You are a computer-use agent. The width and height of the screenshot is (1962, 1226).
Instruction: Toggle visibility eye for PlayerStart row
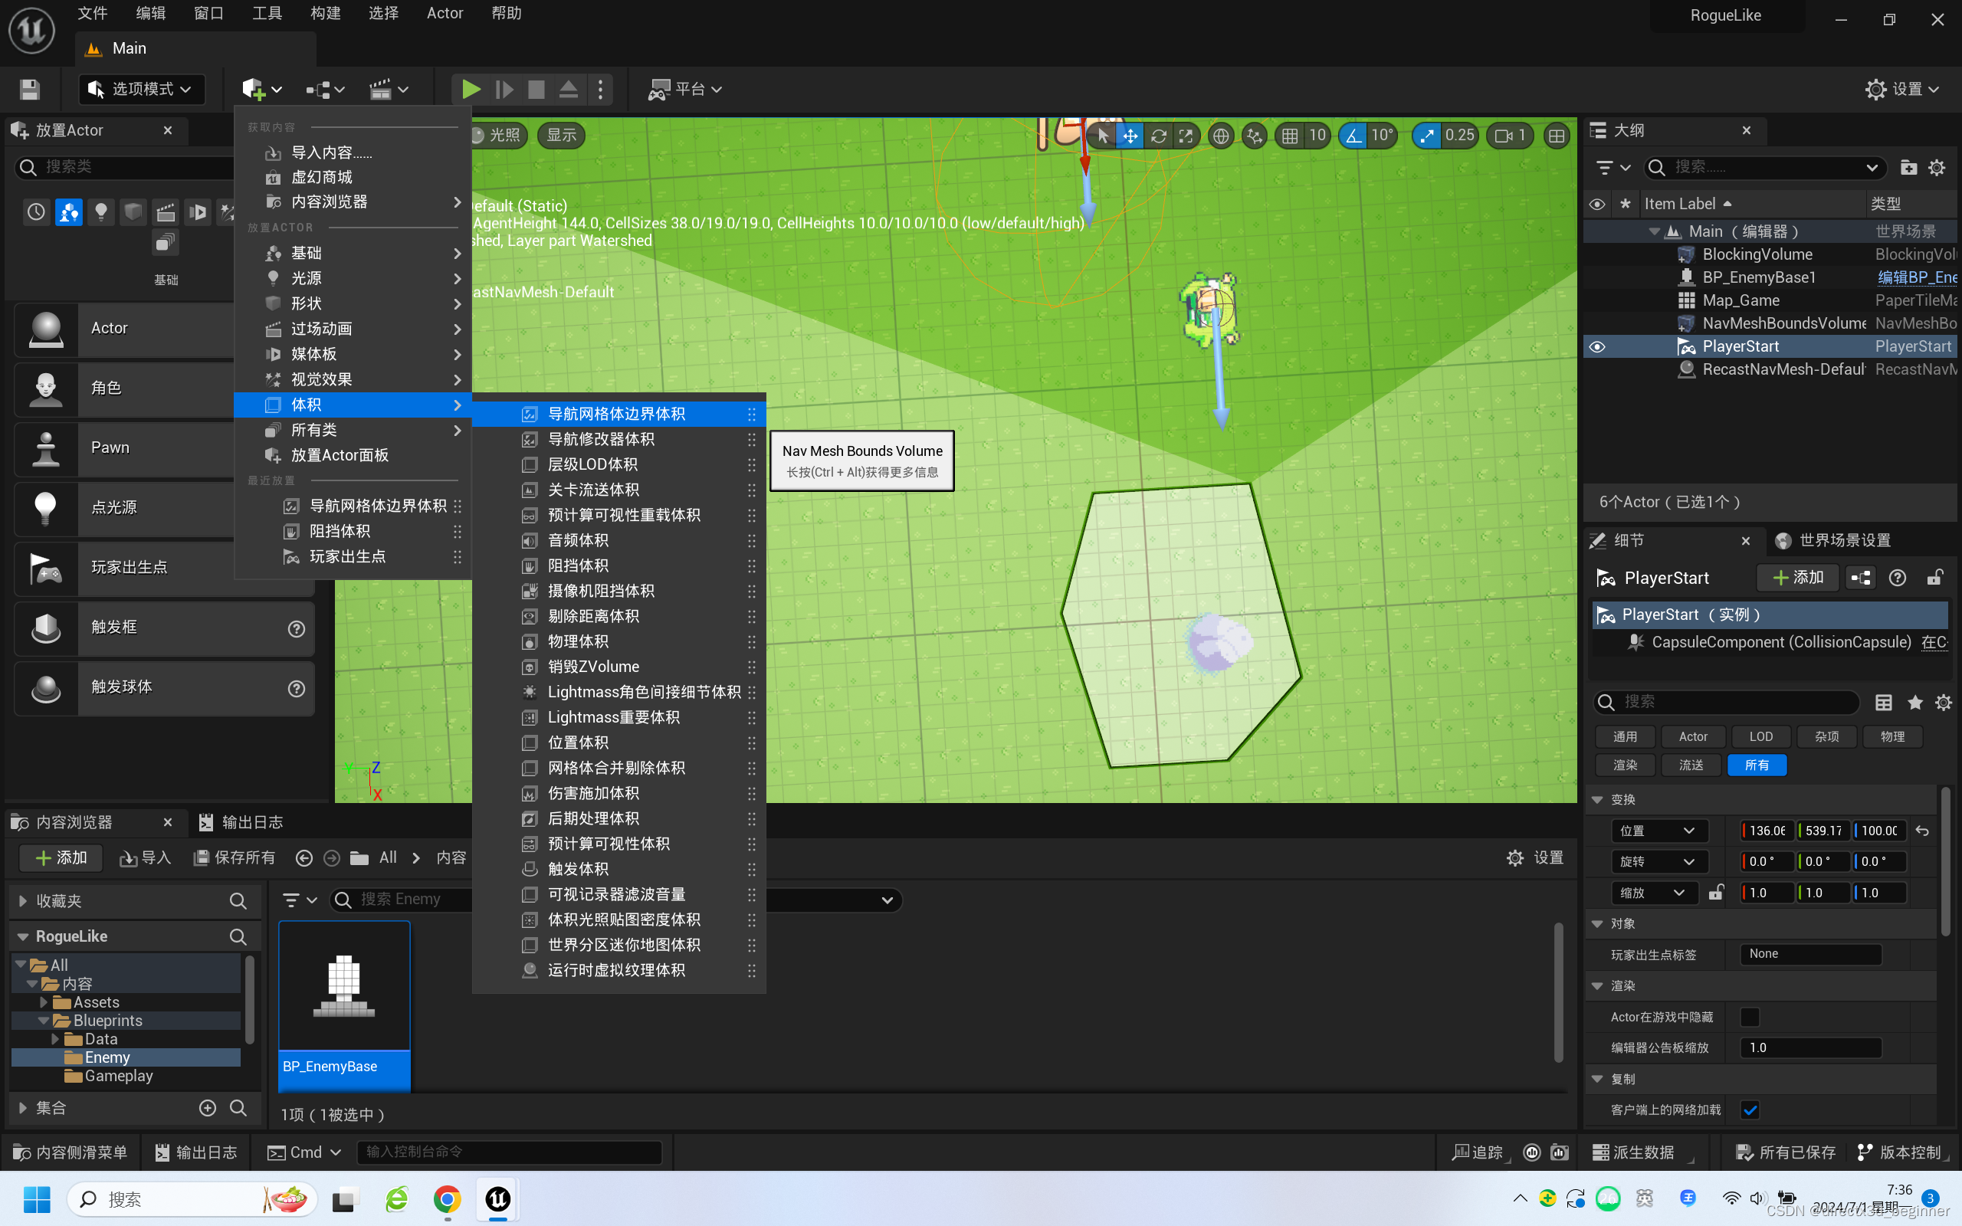point(1597,347)
